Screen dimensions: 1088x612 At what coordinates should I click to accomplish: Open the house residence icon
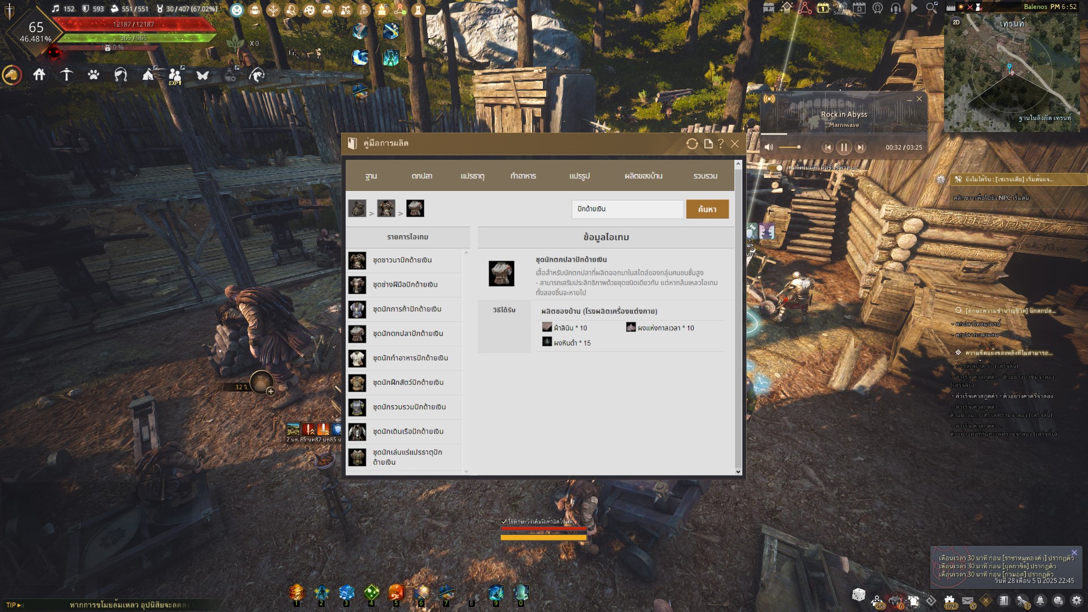[x=39, y=75]
